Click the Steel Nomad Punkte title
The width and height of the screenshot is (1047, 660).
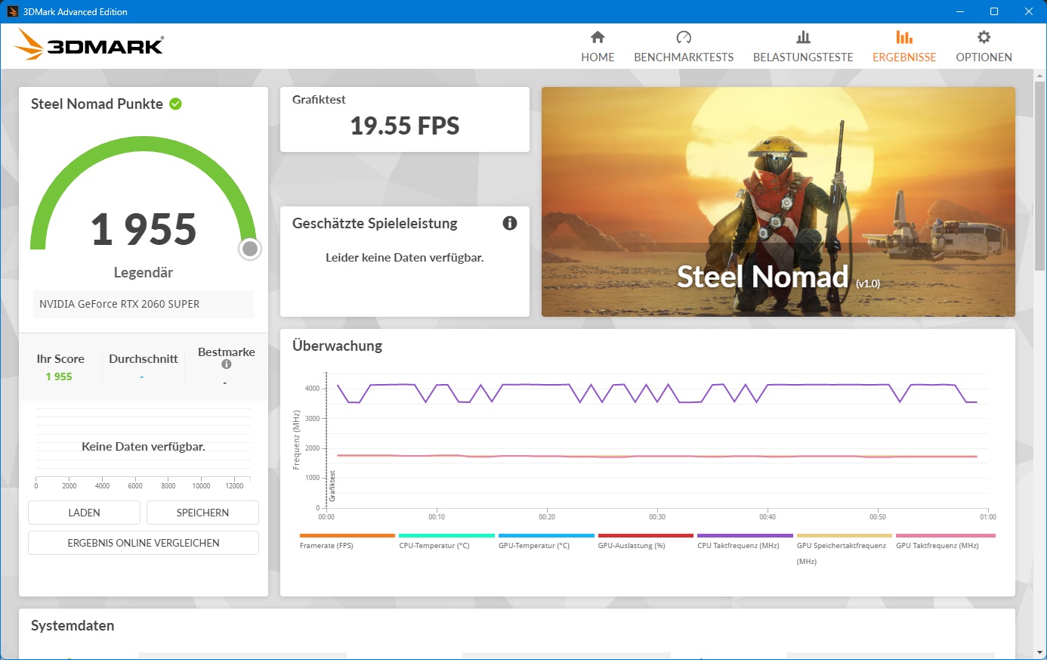click(x=97, y=104)
